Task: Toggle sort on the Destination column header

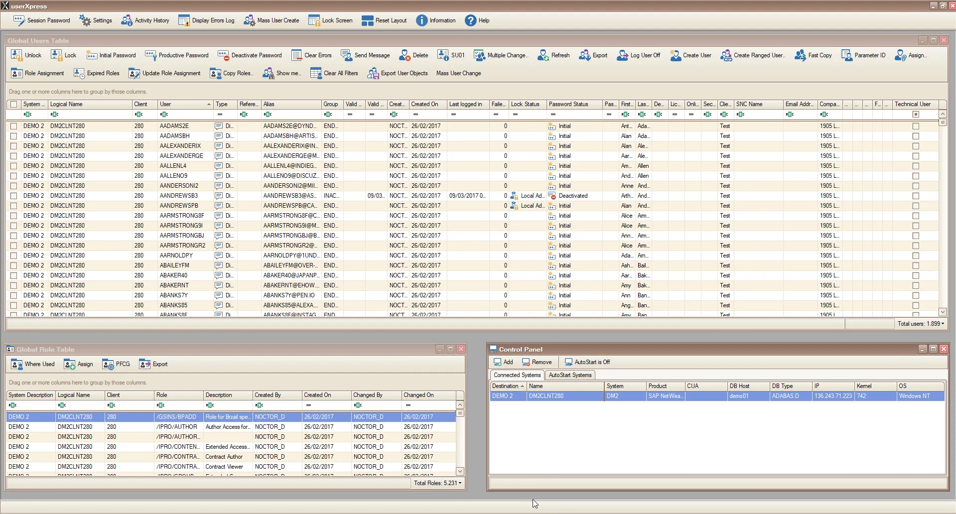Action: (508, 386)
